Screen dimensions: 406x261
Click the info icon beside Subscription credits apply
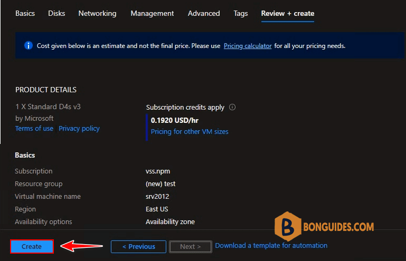(232, 107)
